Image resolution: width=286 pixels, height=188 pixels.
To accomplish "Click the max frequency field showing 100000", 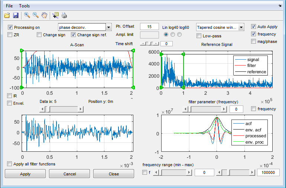I will [x=268, y=172].
